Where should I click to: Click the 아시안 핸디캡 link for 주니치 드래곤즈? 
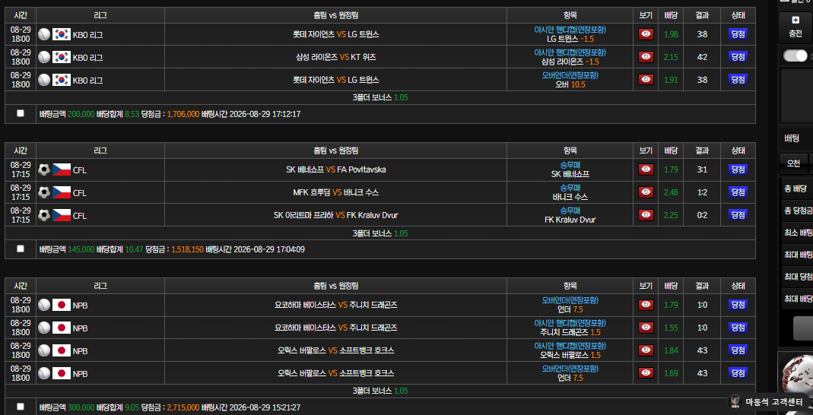point(570,323)
